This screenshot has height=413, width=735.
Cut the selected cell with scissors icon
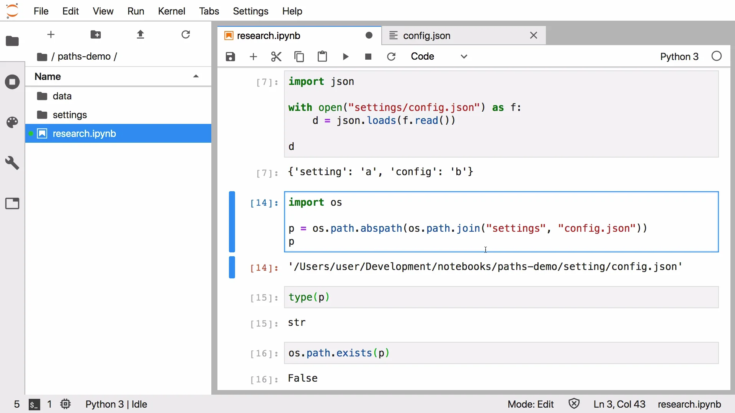276,57
